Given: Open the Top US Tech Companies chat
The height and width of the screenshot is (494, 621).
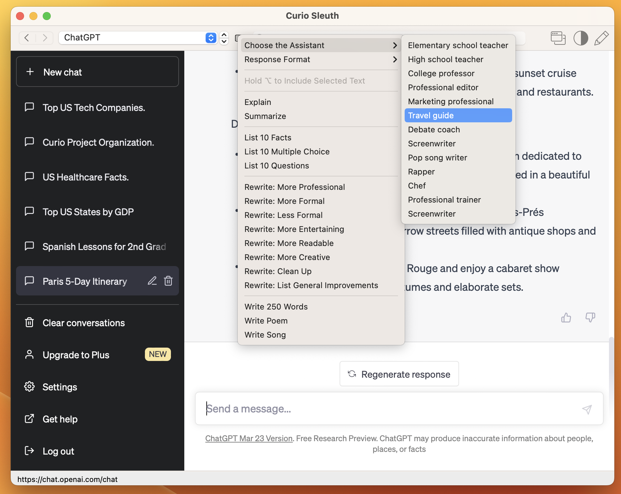Looking at the screenshot, I should click(x=97, y=108).
